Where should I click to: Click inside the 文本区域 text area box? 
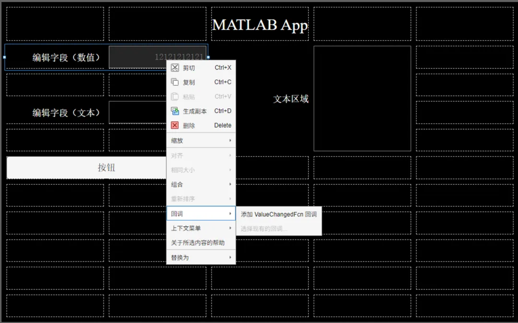[362, 98]
